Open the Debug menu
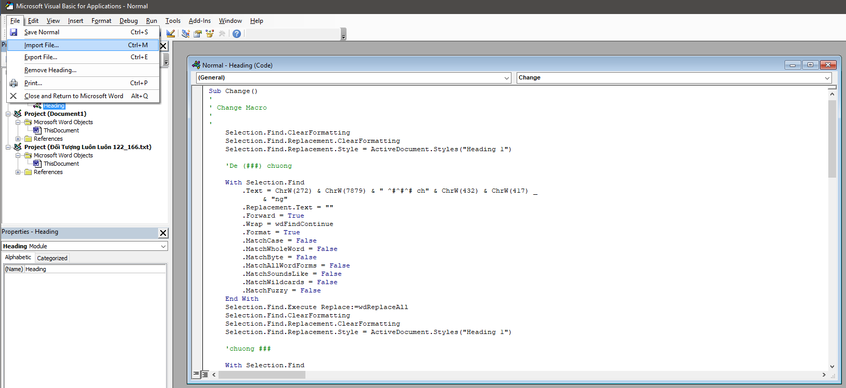The image size is (846, 388). (x=129, y=21)
